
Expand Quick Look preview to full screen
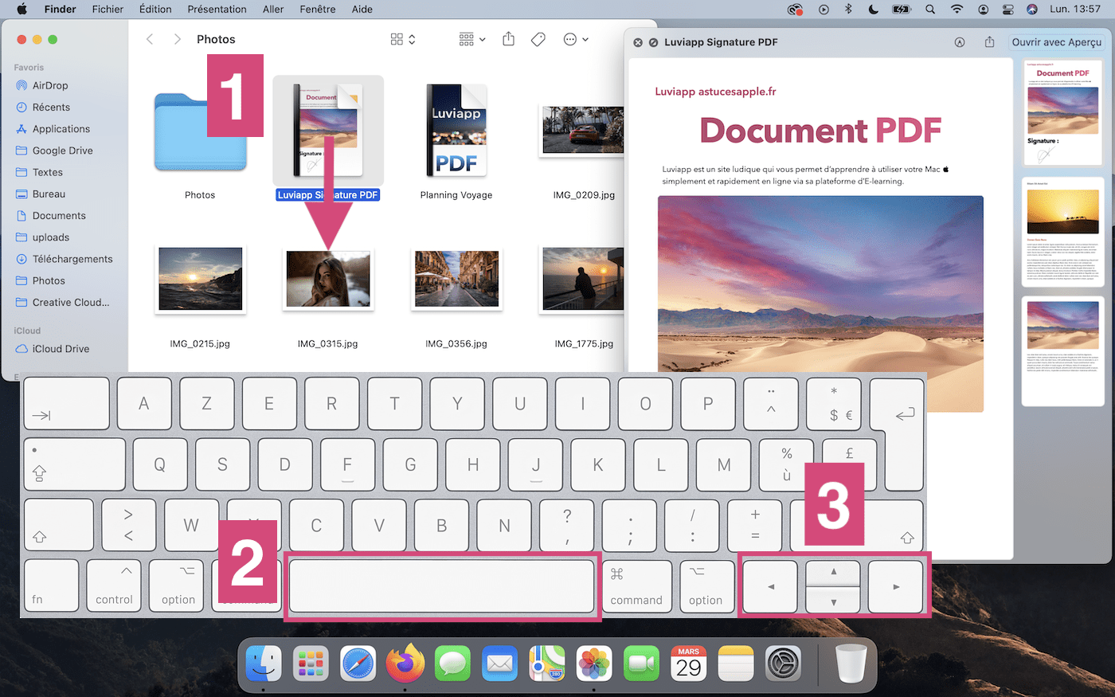(653, 42)
